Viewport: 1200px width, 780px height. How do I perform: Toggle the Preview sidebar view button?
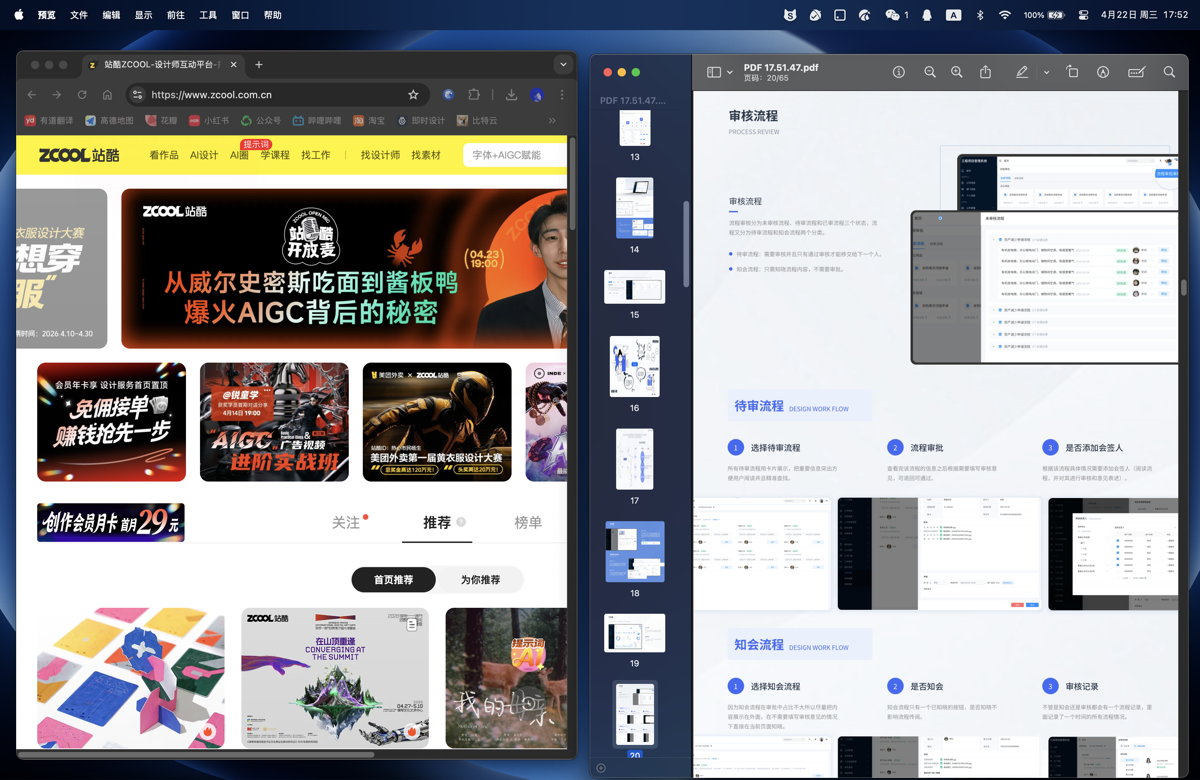tap(714, 72)
